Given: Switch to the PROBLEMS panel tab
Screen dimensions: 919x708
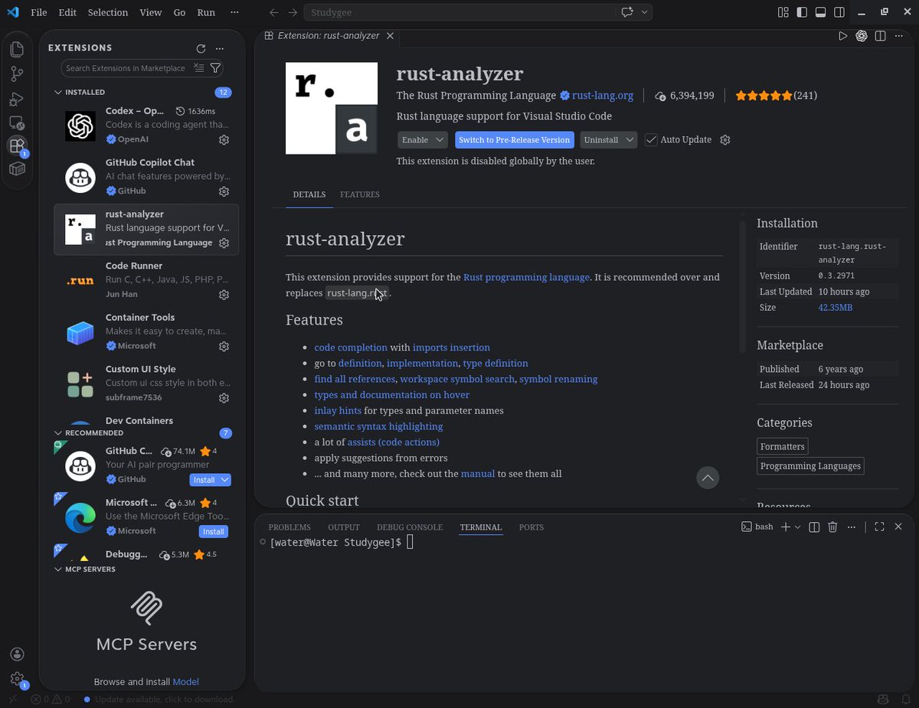Looking at the screenshot, I should tap(289, 527).
